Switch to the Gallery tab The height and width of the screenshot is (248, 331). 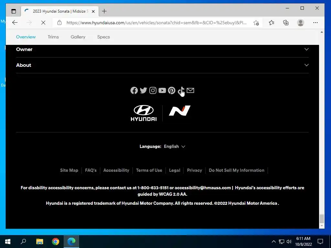[x=78, y=37]
